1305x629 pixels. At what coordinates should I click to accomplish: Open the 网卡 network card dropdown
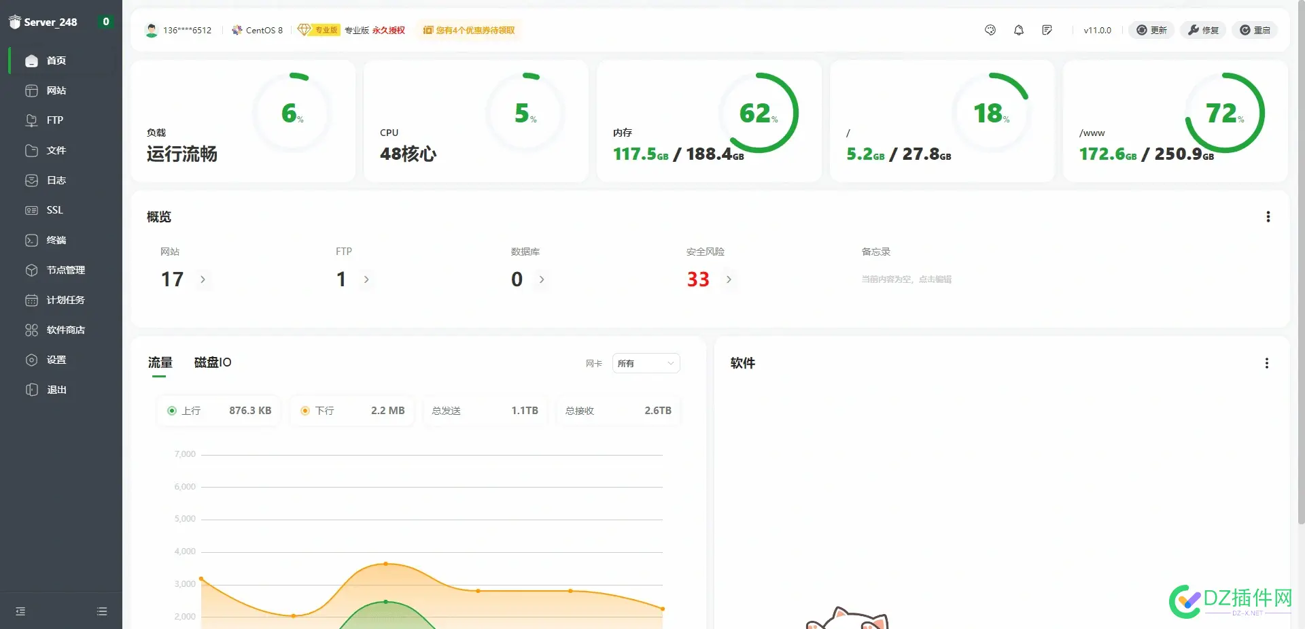tap(645, 363)
